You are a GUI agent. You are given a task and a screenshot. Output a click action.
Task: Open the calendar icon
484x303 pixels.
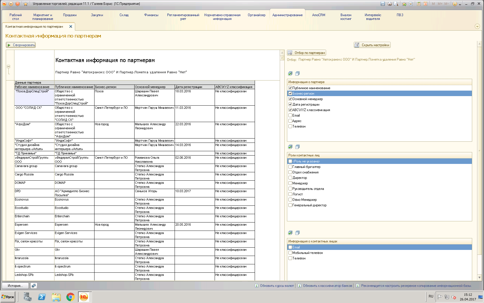(425, 4)
